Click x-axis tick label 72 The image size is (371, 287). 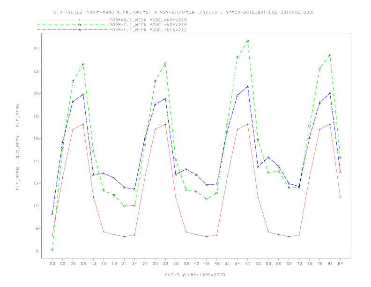click(299, 264)
